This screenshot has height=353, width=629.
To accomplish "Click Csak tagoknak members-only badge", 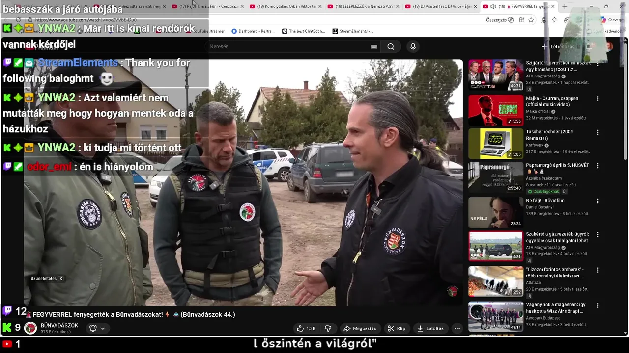I will tap(543, 191).
